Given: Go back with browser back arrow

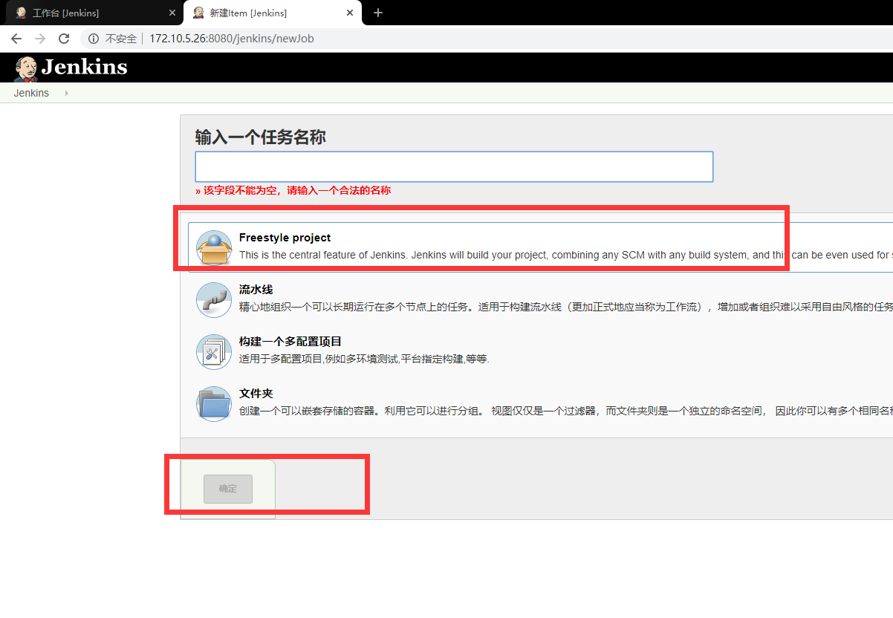Looking at the screenshot, I should tap(16, 39).
